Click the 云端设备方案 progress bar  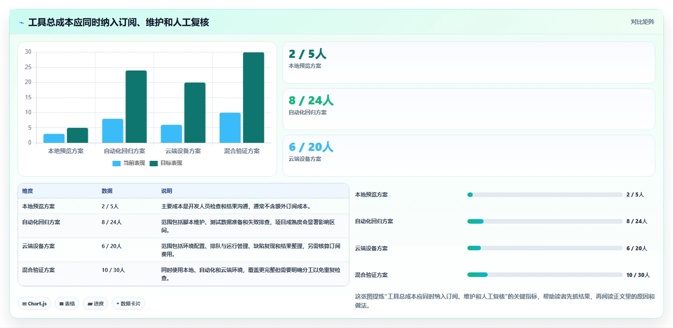coord(545,248)
